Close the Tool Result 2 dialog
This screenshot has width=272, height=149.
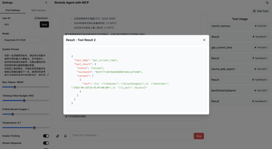(x=204, y=40)
